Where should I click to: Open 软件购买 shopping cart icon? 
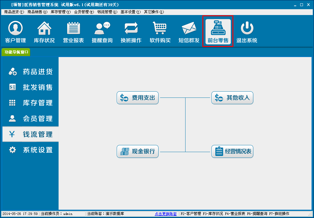[x=160, y=32]
